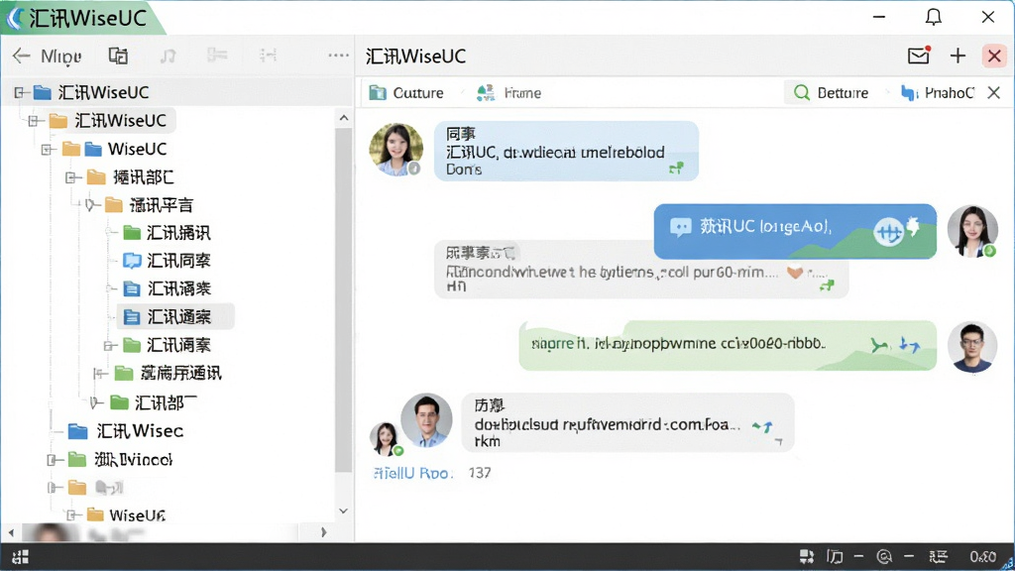This screenshot has width=1015, height=571.
Task: Click the chat icon in bottom status bar
Action: (807, 557)
